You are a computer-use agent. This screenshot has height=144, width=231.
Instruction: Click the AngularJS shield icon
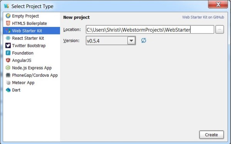click(8, 60)
